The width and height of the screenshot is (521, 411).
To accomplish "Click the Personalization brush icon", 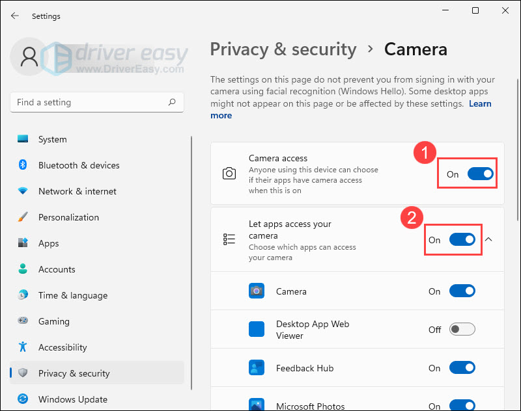I will pyautogui.click(x=23, y=217).
